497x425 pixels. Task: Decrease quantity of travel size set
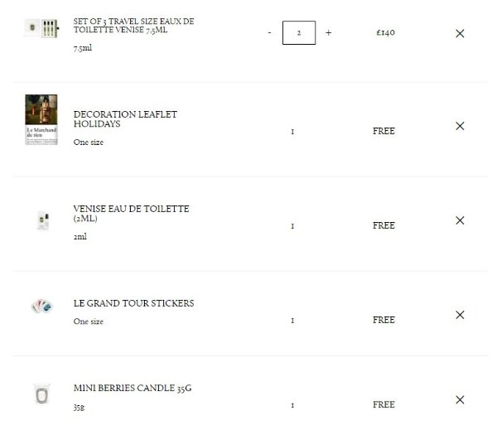click(x=269, y=33)
